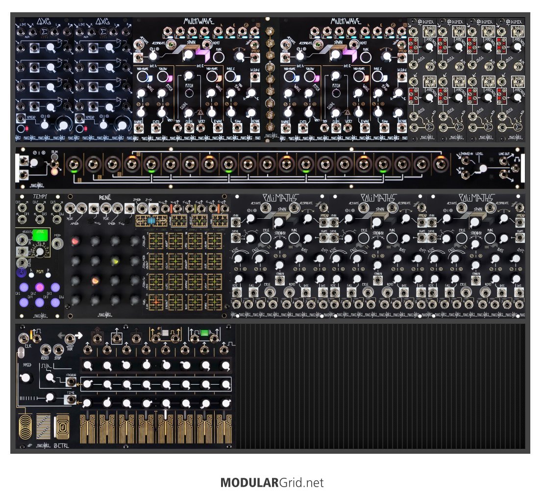Click the MODULARGrid.net logo link
Viewport: 545px width, 493px height.
[272, 483]
